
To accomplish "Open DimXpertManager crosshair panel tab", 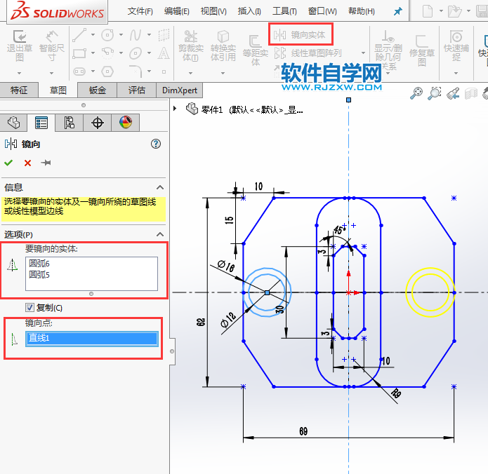I will pos(98,123).
